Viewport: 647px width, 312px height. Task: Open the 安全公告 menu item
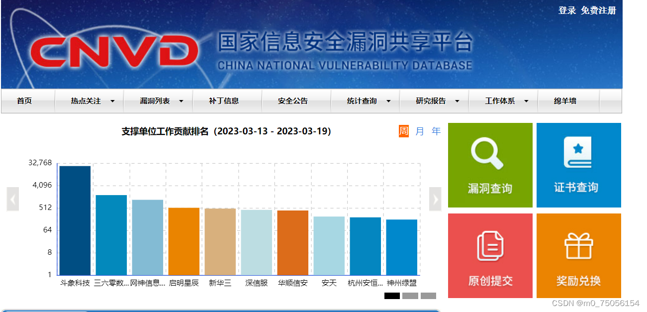(x=293, y=101)
